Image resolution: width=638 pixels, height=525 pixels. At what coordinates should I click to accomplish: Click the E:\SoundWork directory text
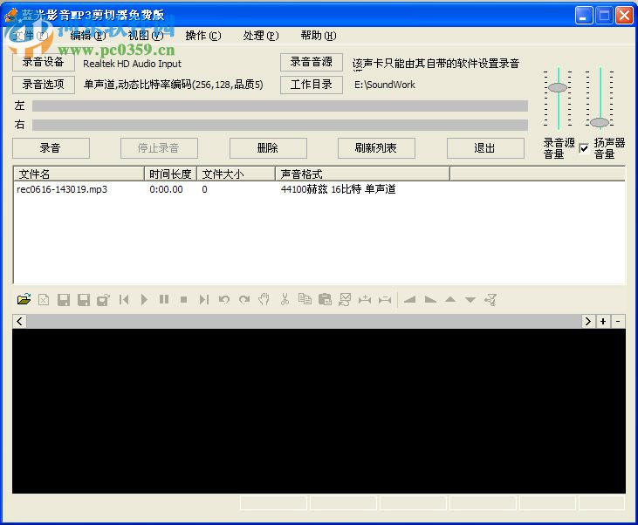(x=385, y=85)
